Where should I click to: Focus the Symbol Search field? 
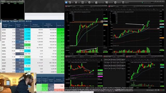point(149,3)
